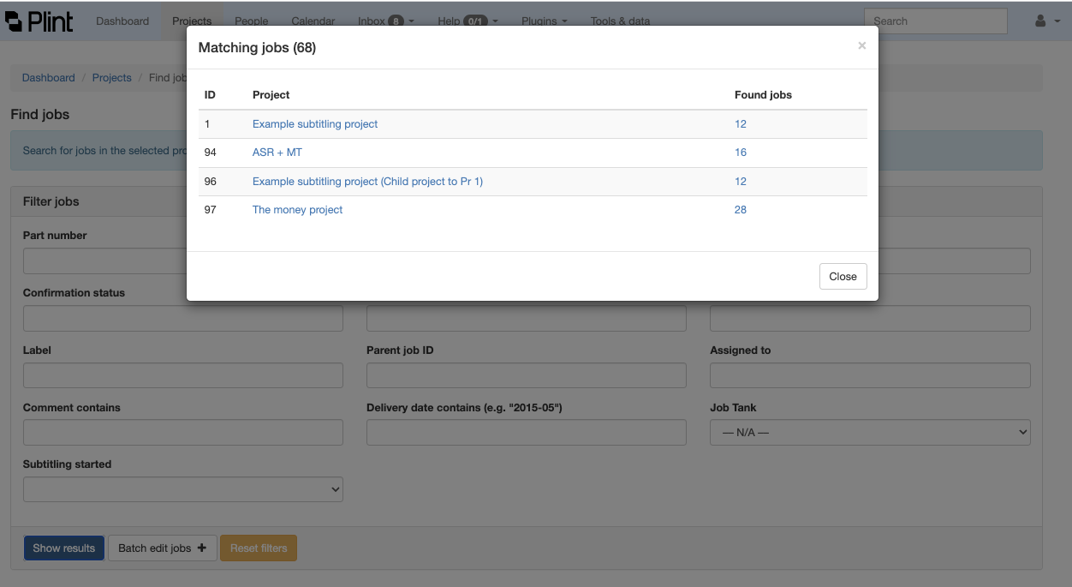Open Example subtitling project (Child project to Pr 1)

[367, 182]
